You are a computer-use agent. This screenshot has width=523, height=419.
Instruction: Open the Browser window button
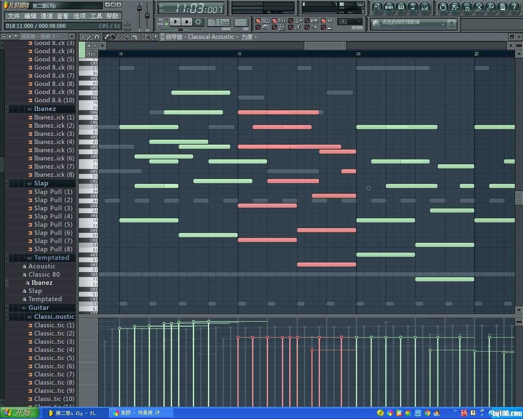coord(413,7)
